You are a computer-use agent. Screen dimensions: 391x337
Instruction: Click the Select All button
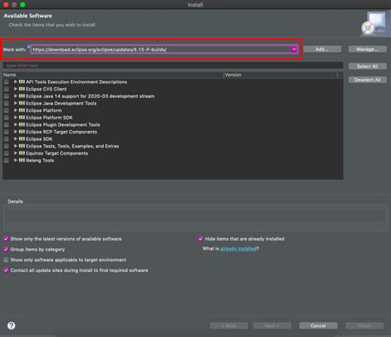pos(367,66)
